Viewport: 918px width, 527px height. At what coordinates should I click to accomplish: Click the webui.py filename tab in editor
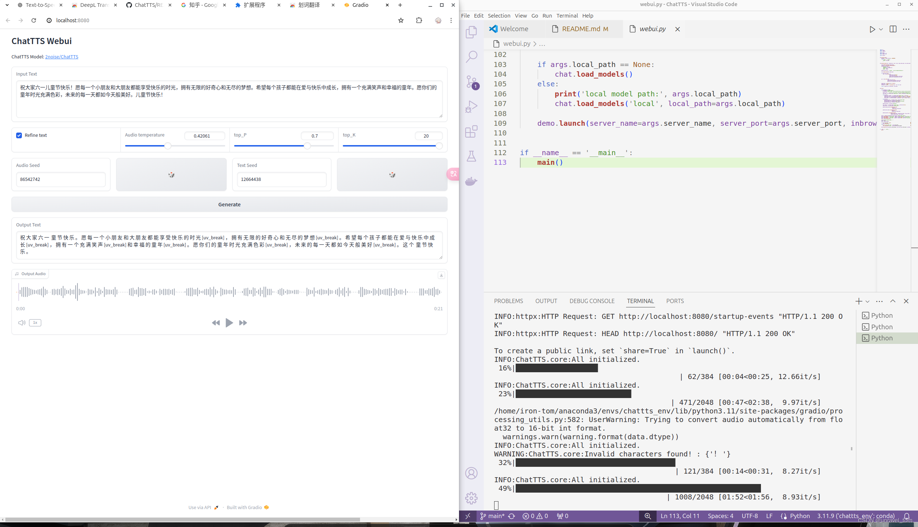click(x=653, y=28)
